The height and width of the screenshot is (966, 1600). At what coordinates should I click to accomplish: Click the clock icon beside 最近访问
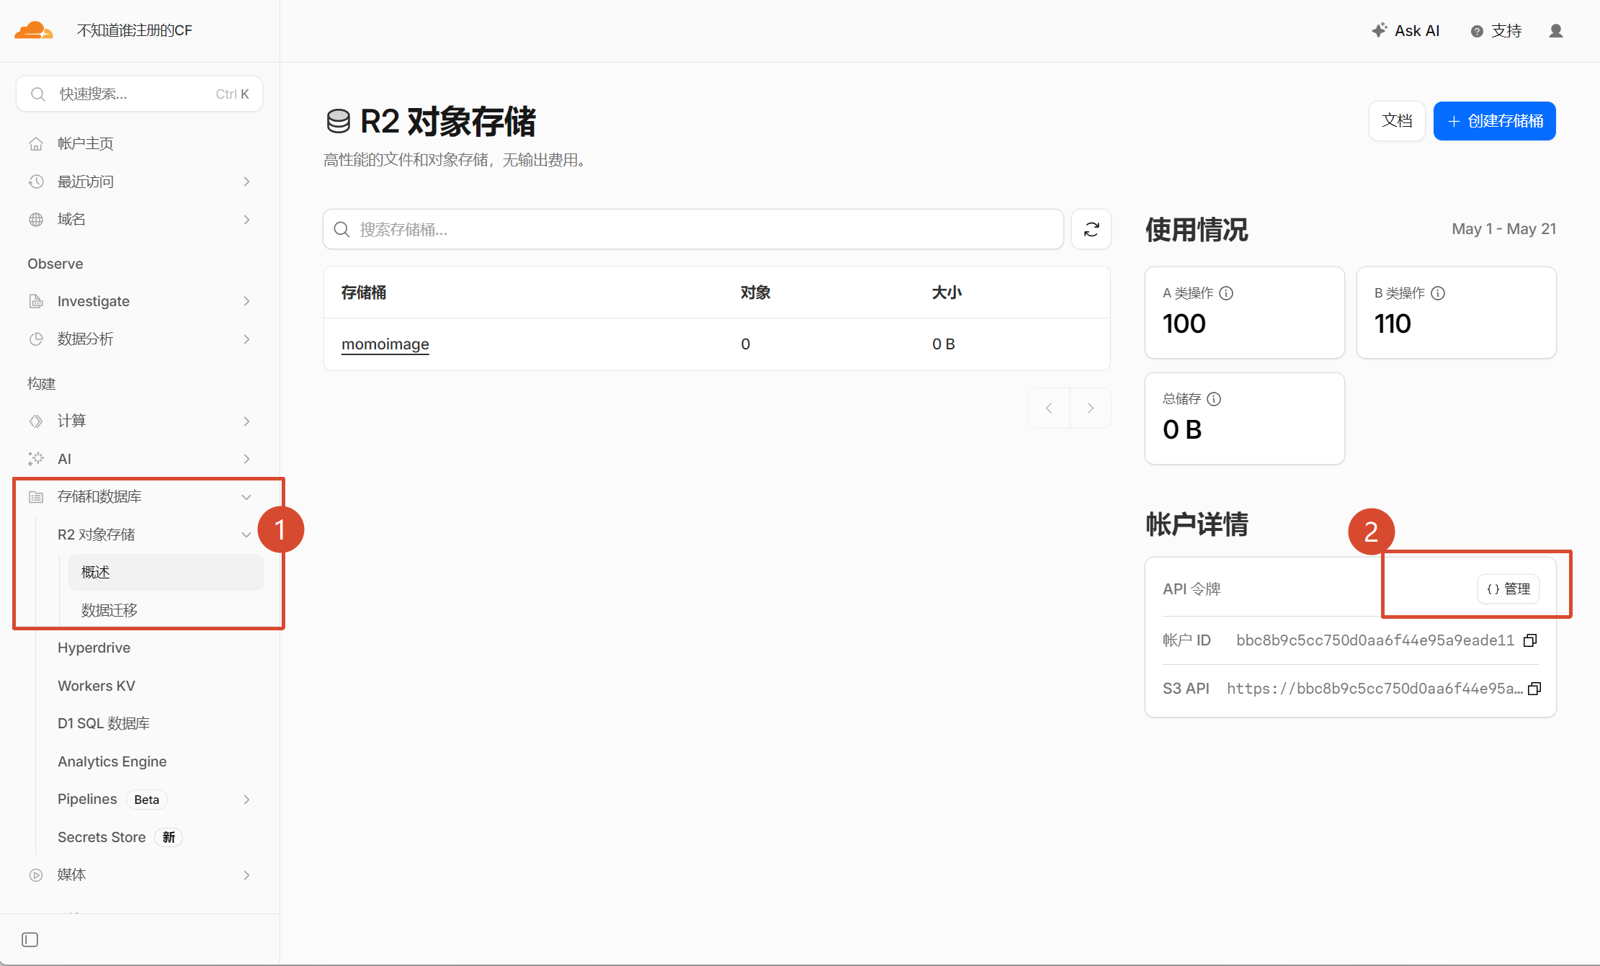point(36,182)
